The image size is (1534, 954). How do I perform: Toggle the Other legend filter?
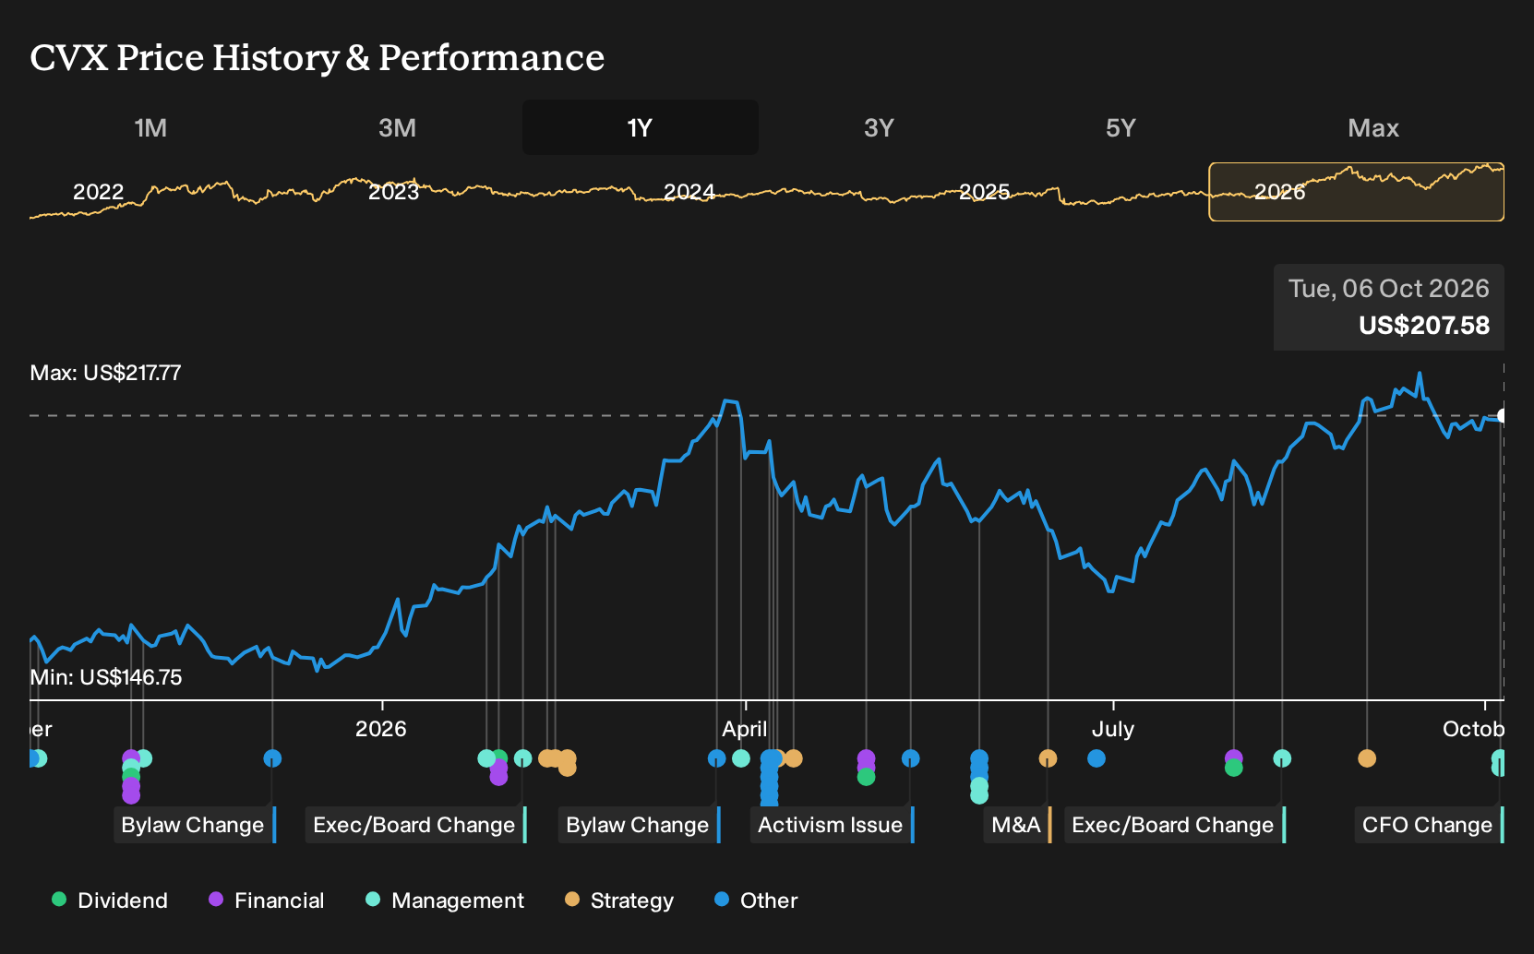tap(756, 900)
